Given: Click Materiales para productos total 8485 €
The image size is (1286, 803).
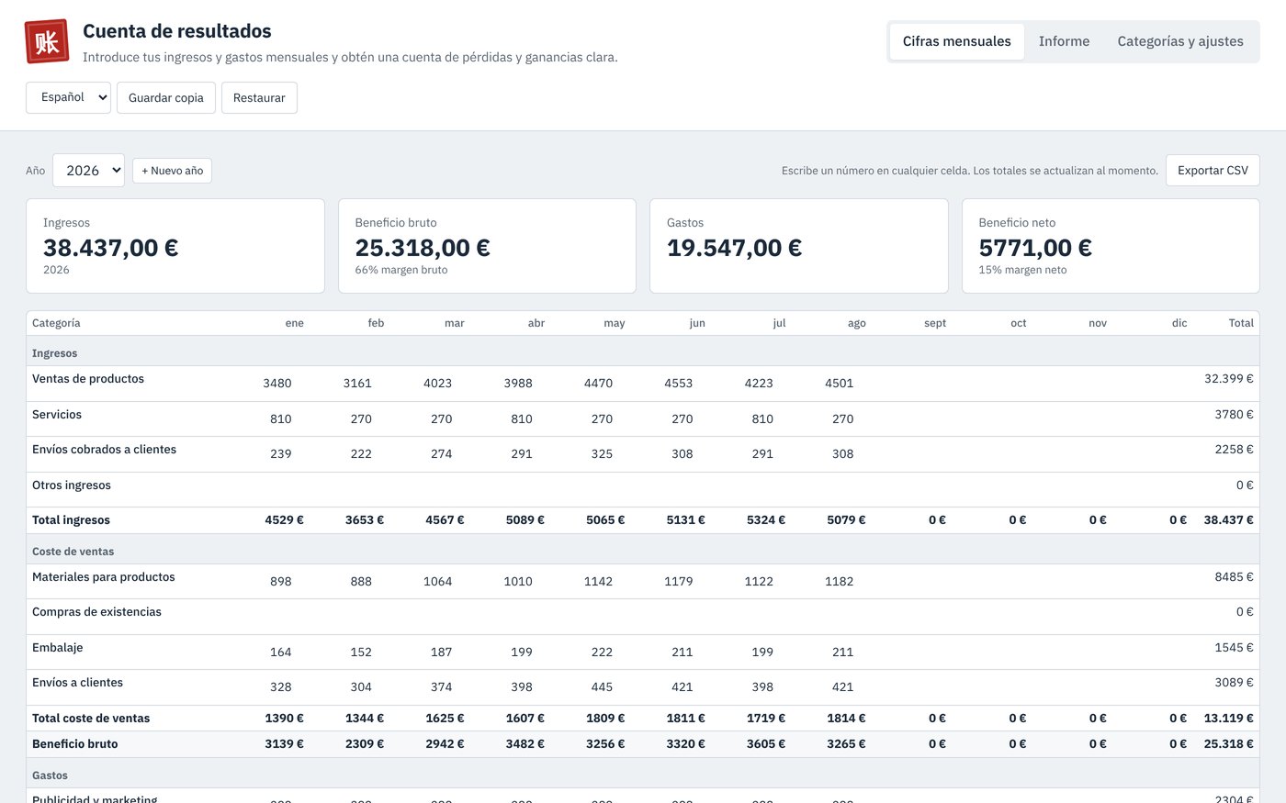Looking at the screenshot, I should [1234, 576].
